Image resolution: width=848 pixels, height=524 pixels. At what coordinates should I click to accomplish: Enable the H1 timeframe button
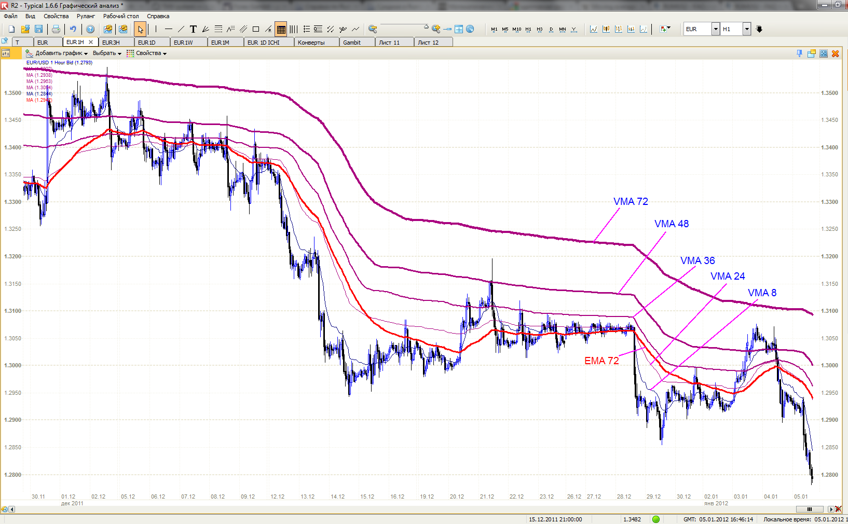(528, 29)
